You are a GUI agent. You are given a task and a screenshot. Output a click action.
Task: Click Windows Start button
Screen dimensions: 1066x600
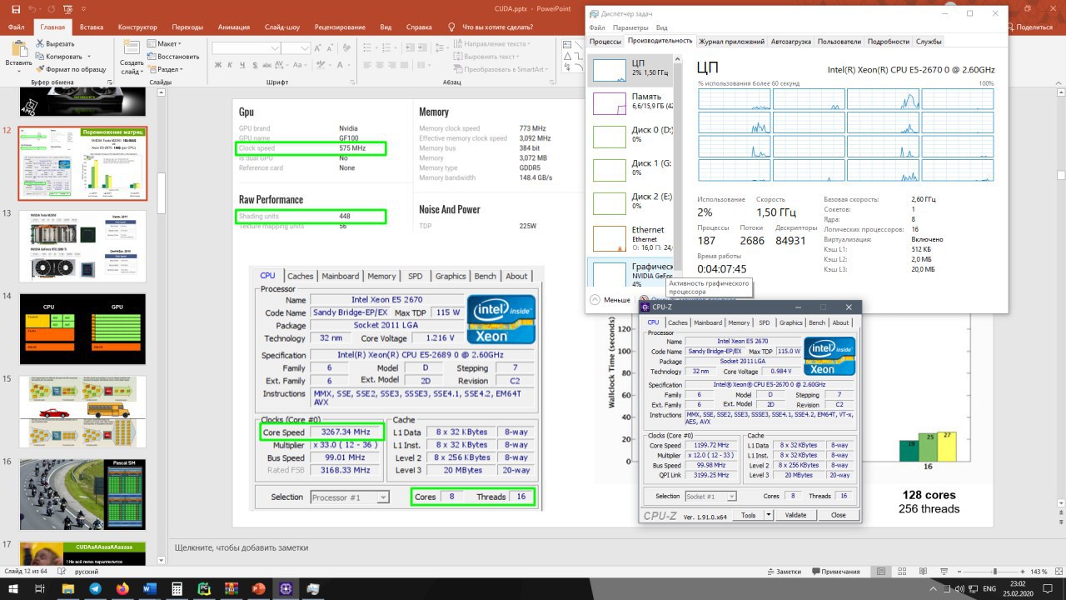[13, 588]
